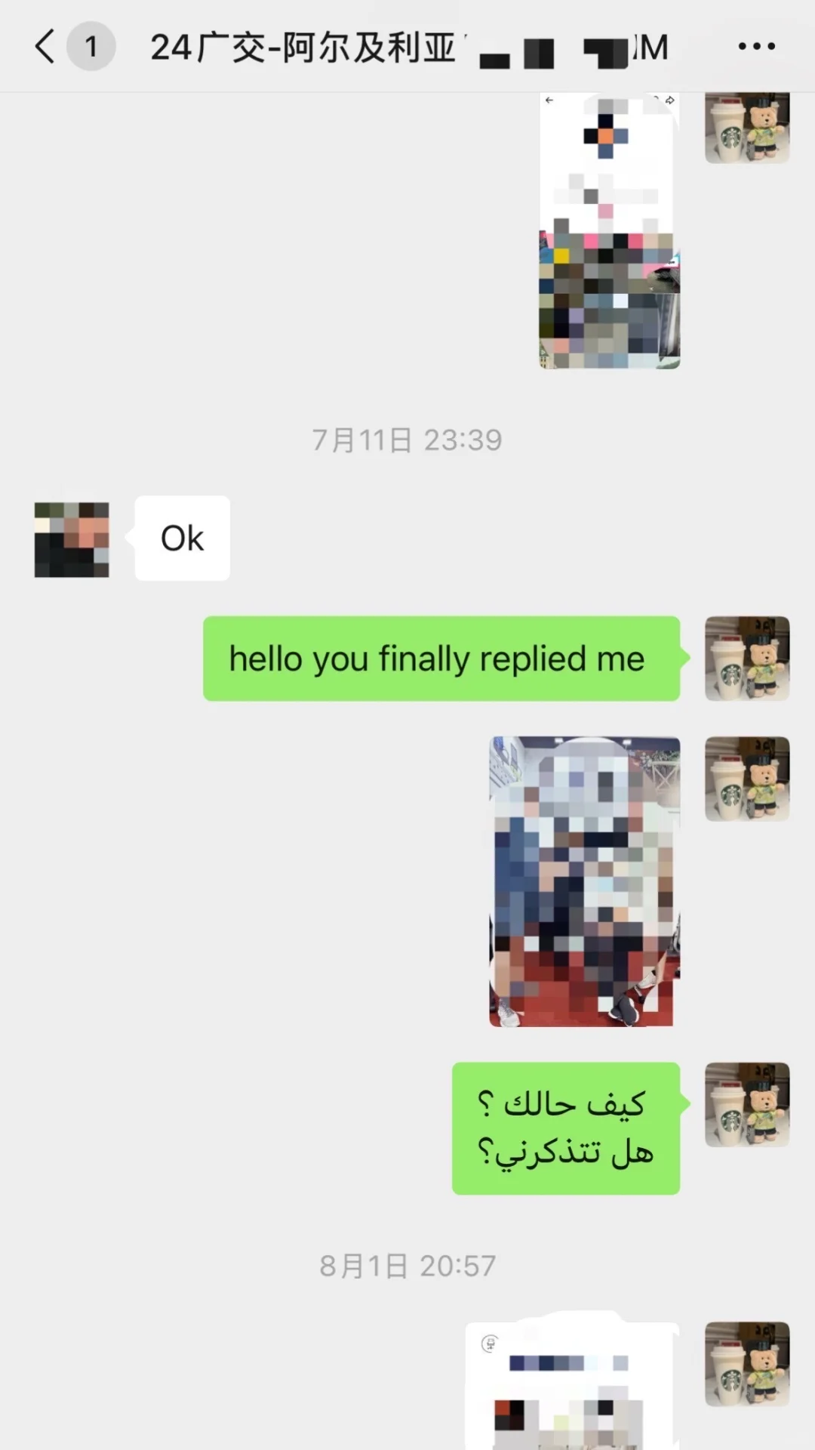815x1450 pixels.
Task: Select the Arabic message bubble
Action: 566,1128
